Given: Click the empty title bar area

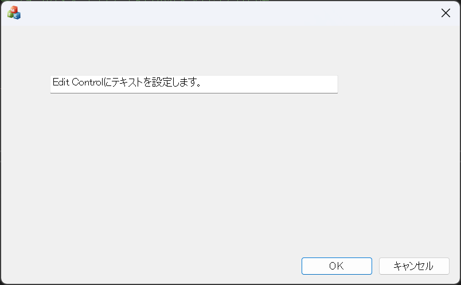Looking at the screenshot, I should tap(229, 13).
